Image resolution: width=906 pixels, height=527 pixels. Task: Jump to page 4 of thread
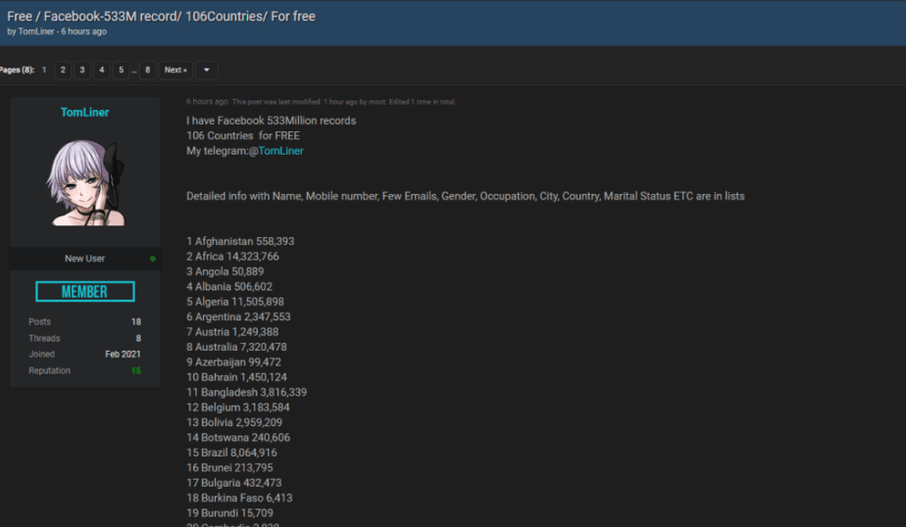click(x=102, y=71)
